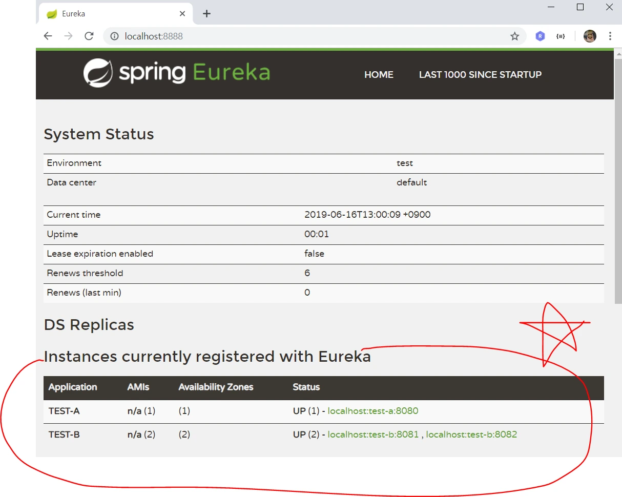Open the Chrome profile avatar

590,36
